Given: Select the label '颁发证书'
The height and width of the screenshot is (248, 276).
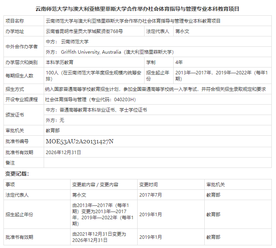Looking at the screenshot, I should tap(15, 115).
